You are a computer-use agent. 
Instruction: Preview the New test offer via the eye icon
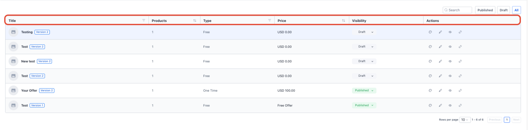pyautogui.click(x=450, y=61)
